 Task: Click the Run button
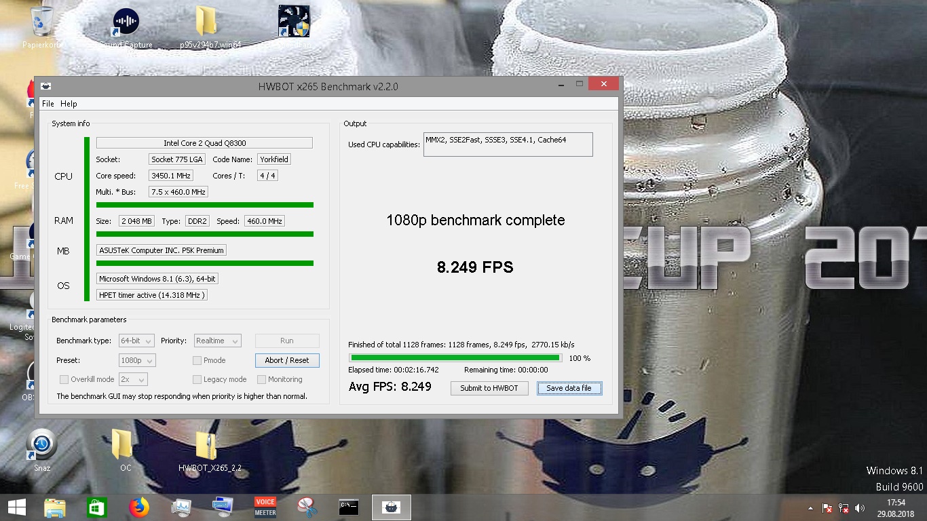tap(287, 341)
